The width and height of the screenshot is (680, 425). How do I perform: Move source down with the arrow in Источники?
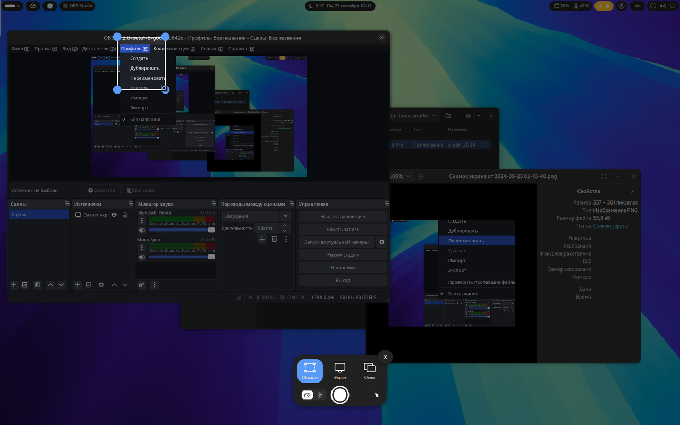coord(125,285)
